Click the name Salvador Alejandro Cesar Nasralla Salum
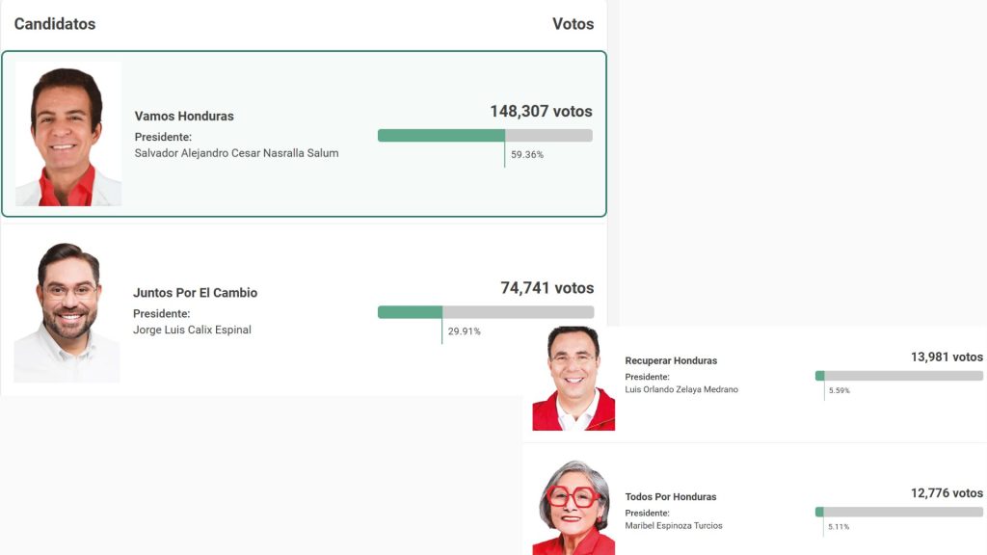The image size is (987, 555). 236,153
